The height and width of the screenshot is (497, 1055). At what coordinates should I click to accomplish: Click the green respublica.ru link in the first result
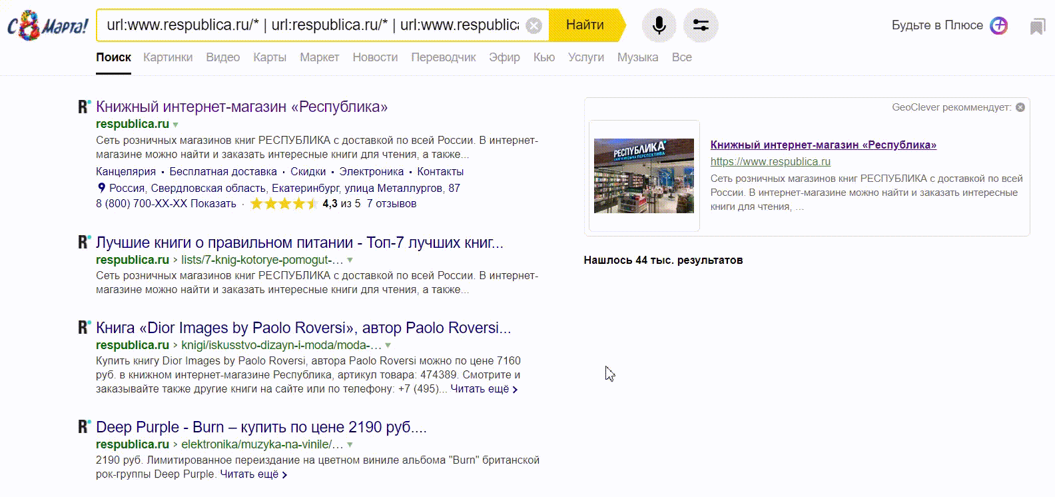[x=133, y=124]
